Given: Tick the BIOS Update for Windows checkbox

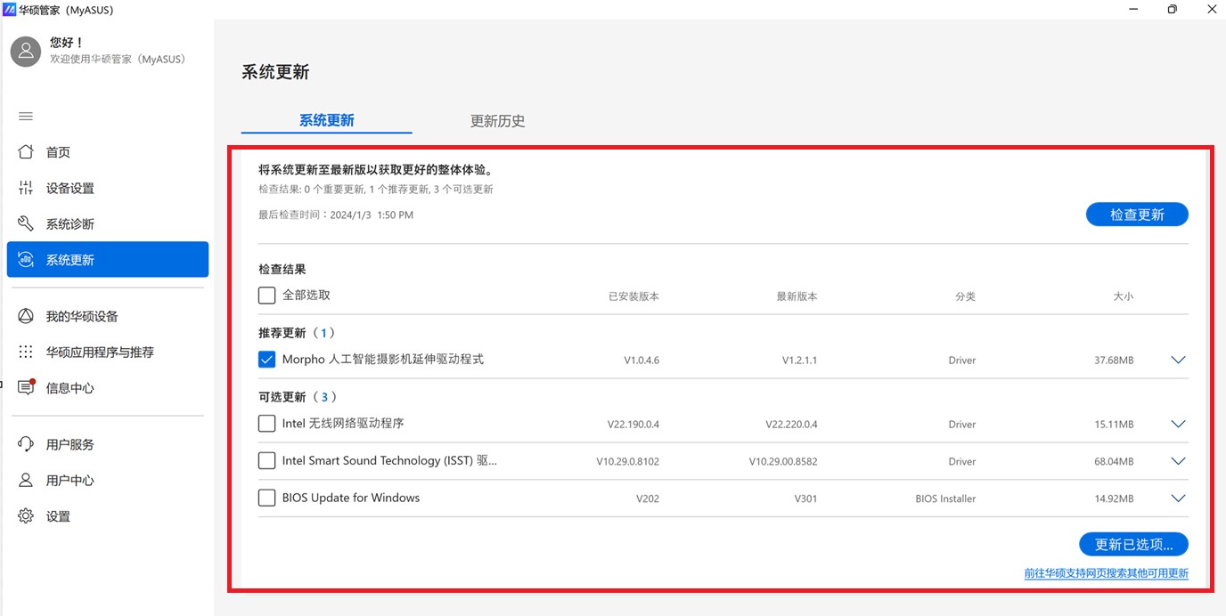Looking at the screenshot, I should tap(266, 498).
